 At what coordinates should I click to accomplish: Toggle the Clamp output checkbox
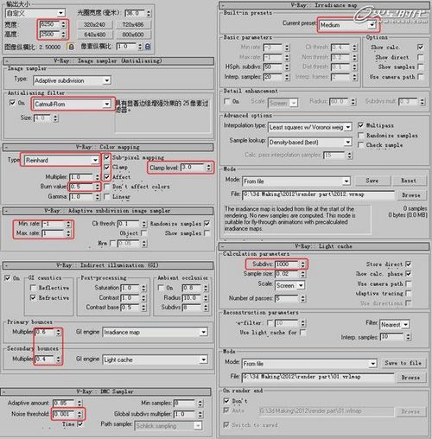coord(107,167)
